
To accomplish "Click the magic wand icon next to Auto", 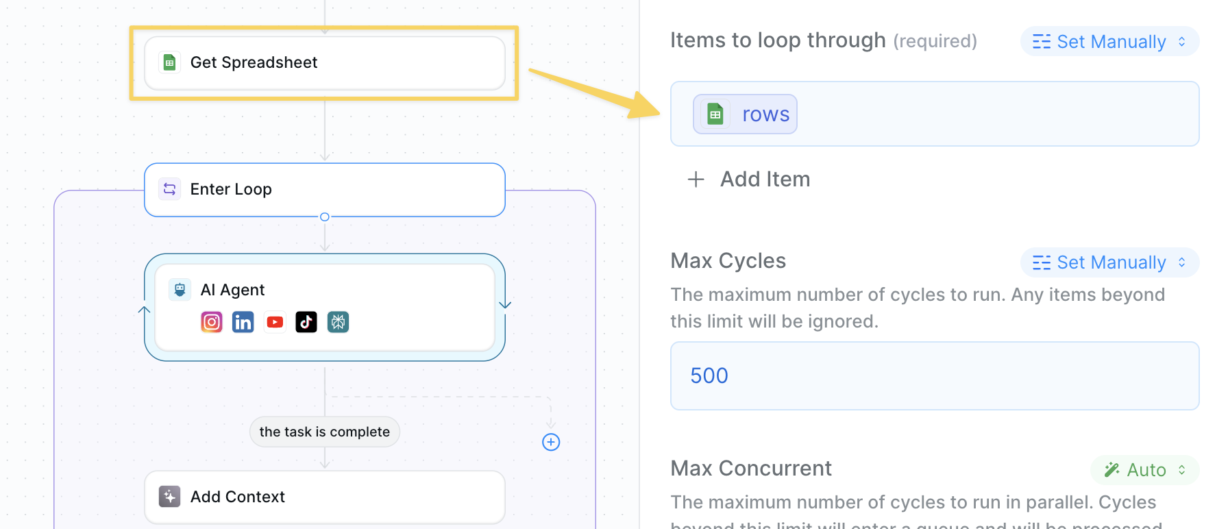I will point(1112,469).
